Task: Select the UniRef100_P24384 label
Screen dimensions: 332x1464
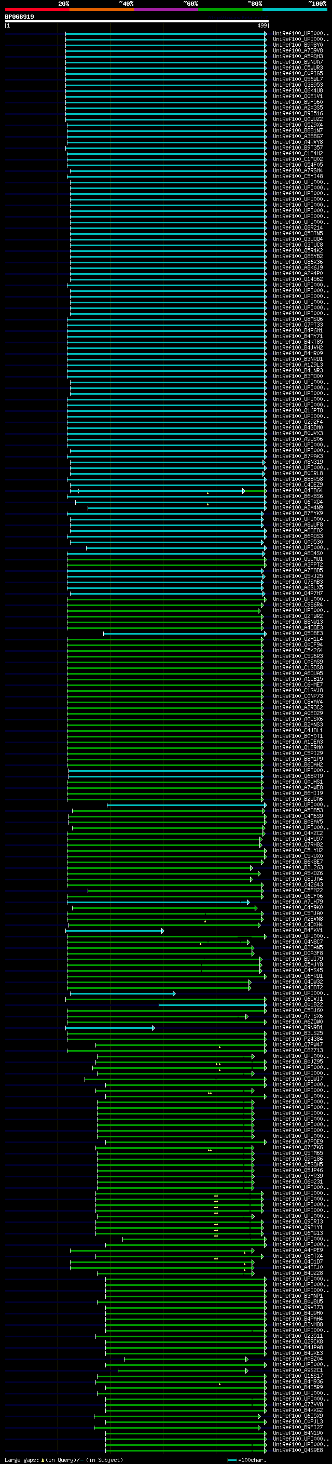Action: pos(297,1039)
